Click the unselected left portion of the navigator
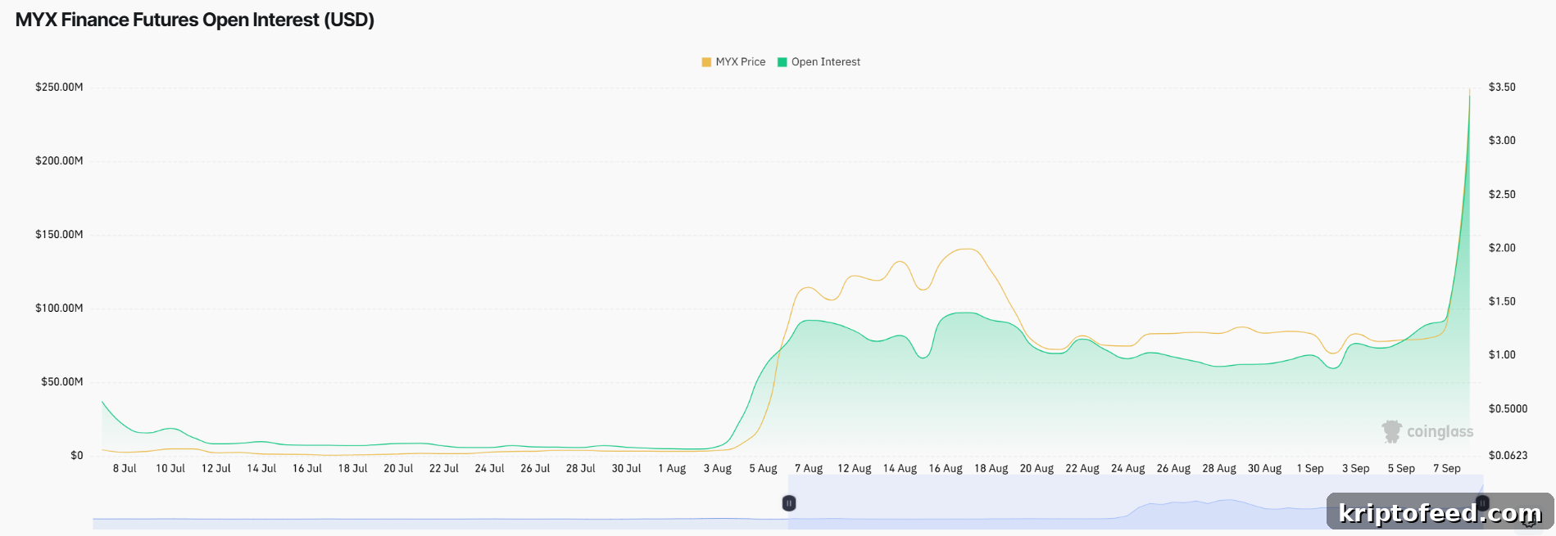Viewport: 1556px width, 536px height. tap(440, 502)
